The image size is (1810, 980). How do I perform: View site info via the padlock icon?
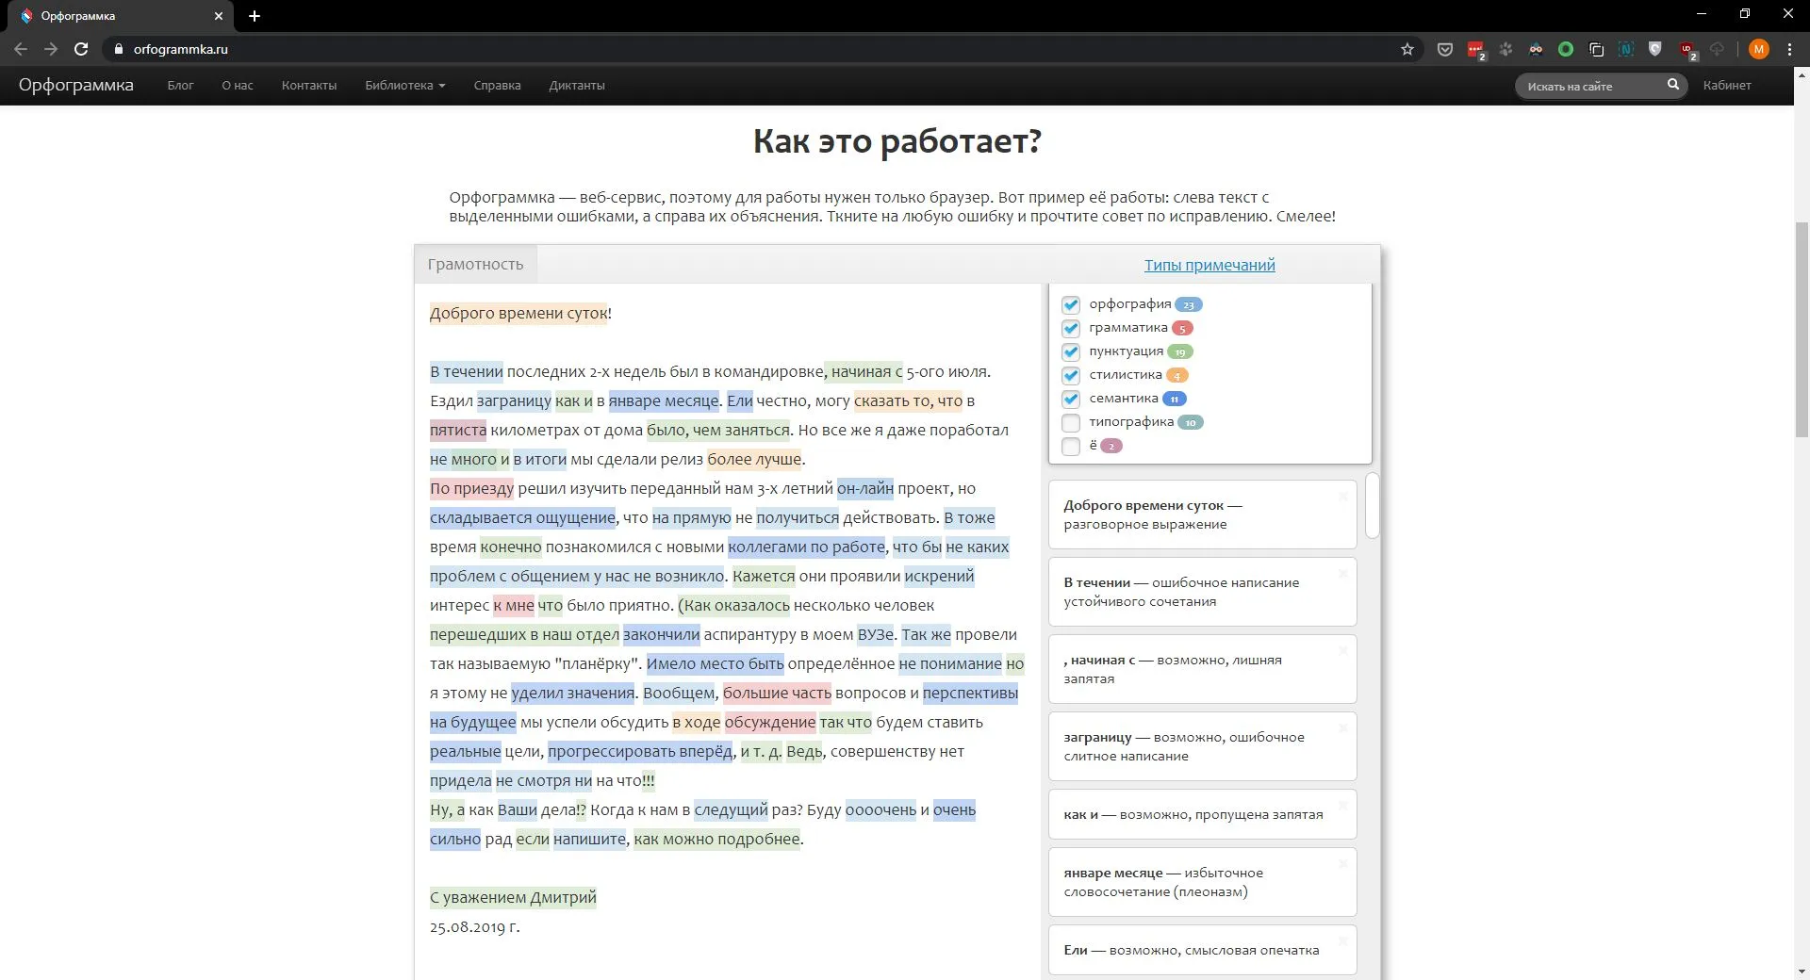[x=118, y=49]
